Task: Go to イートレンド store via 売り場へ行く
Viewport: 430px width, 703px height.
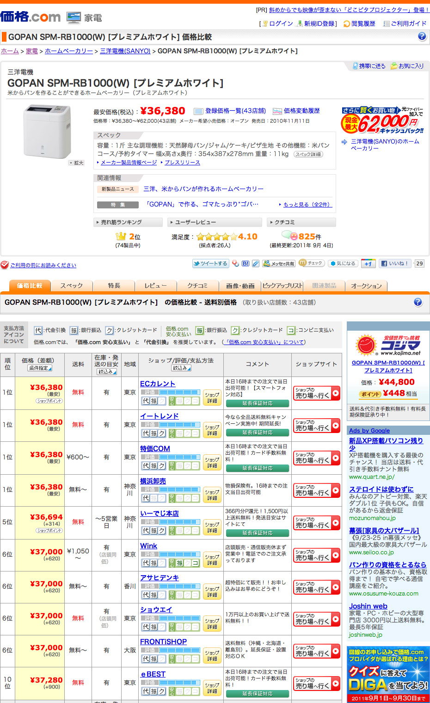Action: [x=317, y=426]
